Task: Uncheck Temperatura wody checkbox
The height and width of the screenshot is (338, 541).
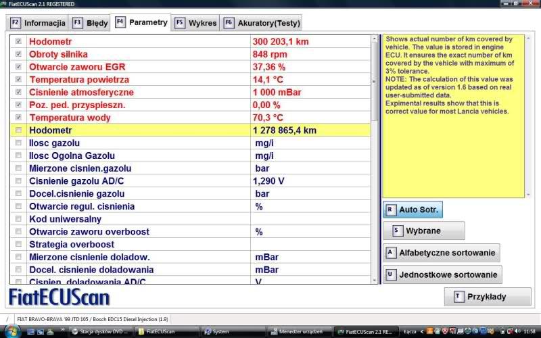Action: 19,118
